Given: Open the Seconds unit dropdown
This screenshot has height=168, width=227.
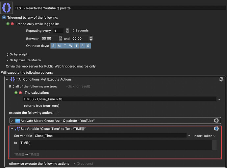Looking at the screenshot, I should coord(80,31).
